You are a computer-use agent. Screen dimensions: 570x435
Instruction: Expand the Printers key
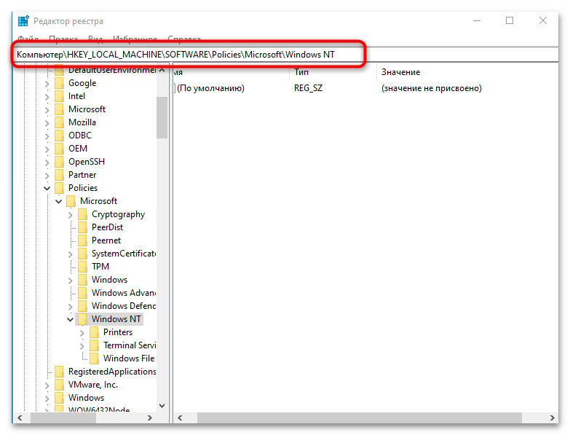82,333
